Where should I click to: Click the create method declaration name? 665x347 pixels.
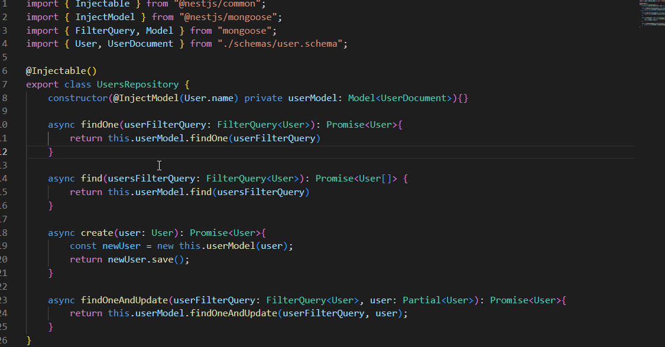pos(97,233)
